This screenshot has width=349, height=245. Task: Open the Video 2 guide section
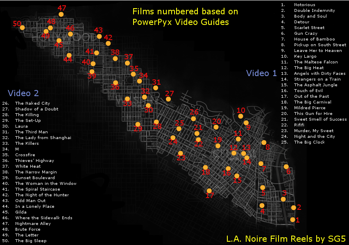click(x=23, y=93)
